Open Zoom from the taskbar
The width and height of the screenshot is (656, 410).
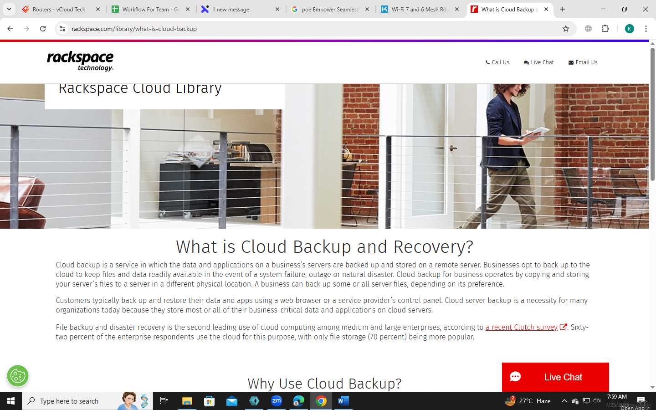point(277,401)
